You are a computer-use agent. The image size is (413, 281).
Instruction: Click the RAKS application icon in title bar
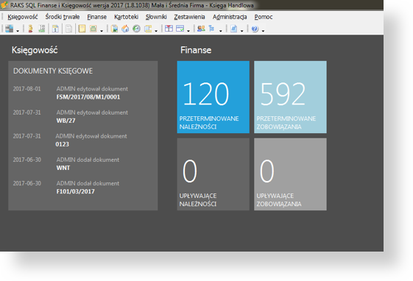coord(4,5)
